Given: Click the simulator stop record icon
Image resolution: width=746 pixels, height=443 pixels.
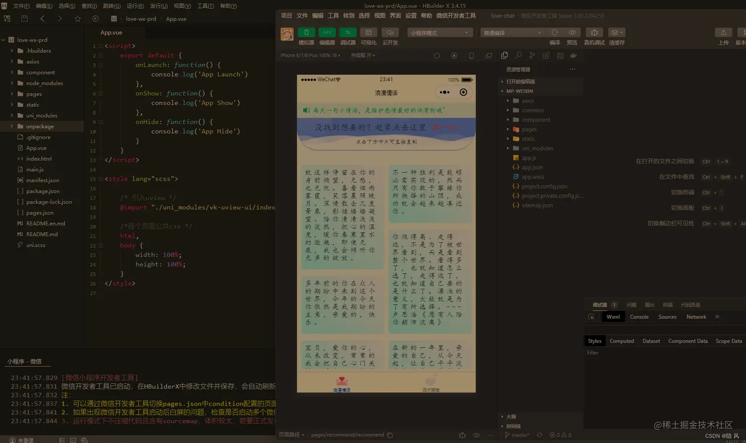Looking at the screenshot, I should click(x=454, y=56).
